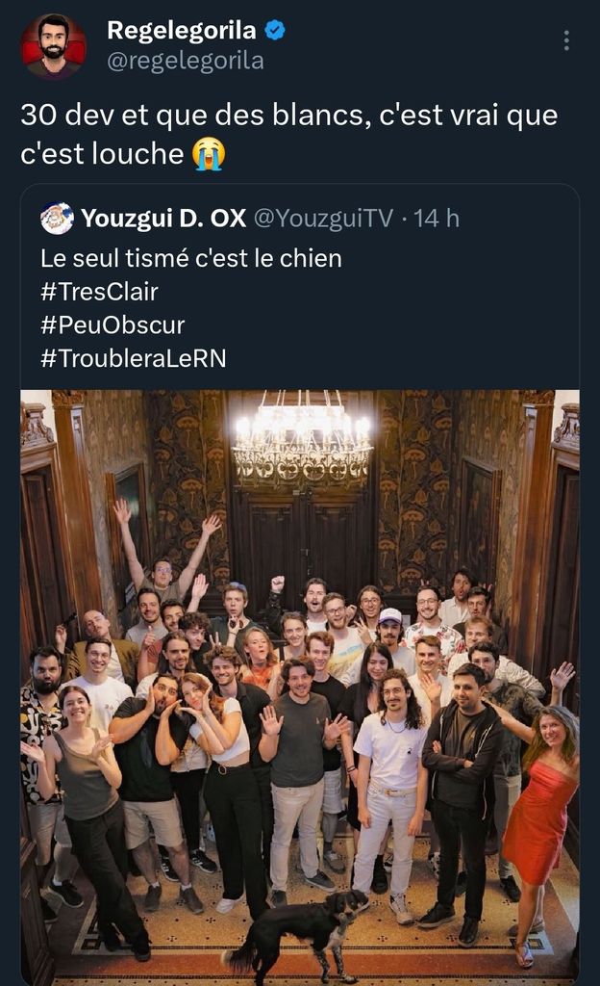This screenshot has width=600, height=986.
Task: Open the #TroubleraLeRN hashtag
Action: [134, 357]
